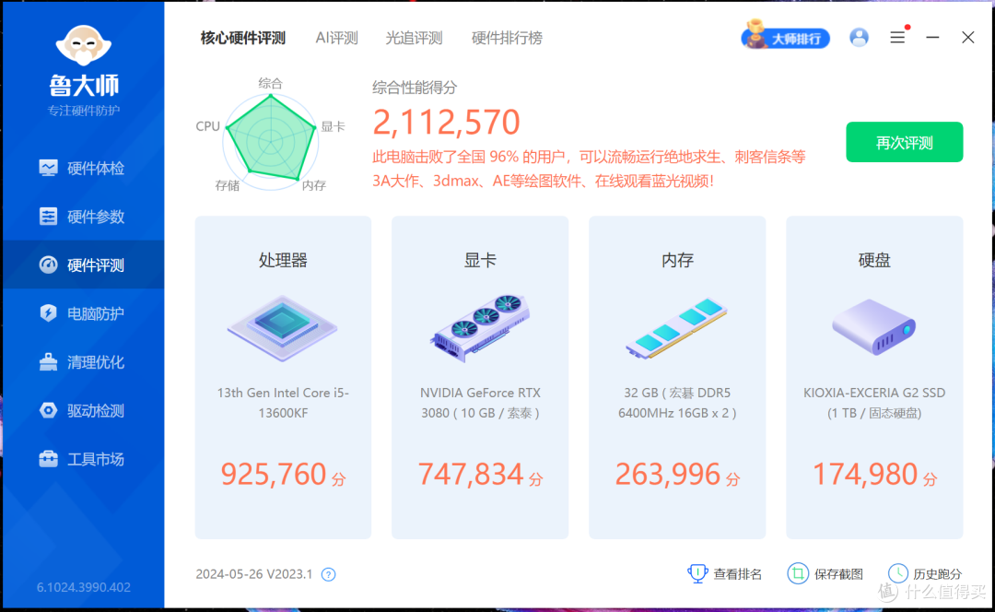Click the memory stick illustration

pyautogui.click(x=677, y=329)
